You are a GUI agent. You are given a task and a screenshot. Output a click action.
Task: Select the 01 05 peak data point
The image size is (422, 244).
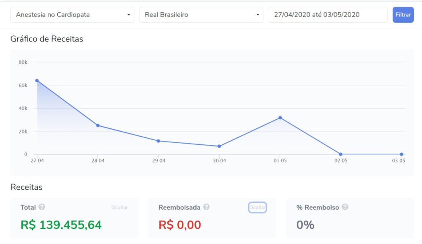(280, 118)
